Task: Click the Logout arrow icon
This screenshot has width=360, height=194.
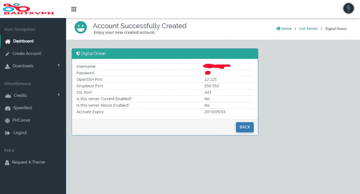Action: [7, 133]
